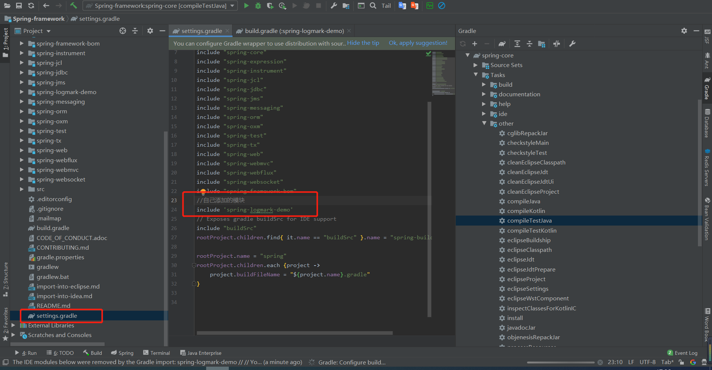Image resolution: width=712 pixels, height=370 pixels.
Task: Open Gradle panel gear settings
Action: [x=684, y=31]
